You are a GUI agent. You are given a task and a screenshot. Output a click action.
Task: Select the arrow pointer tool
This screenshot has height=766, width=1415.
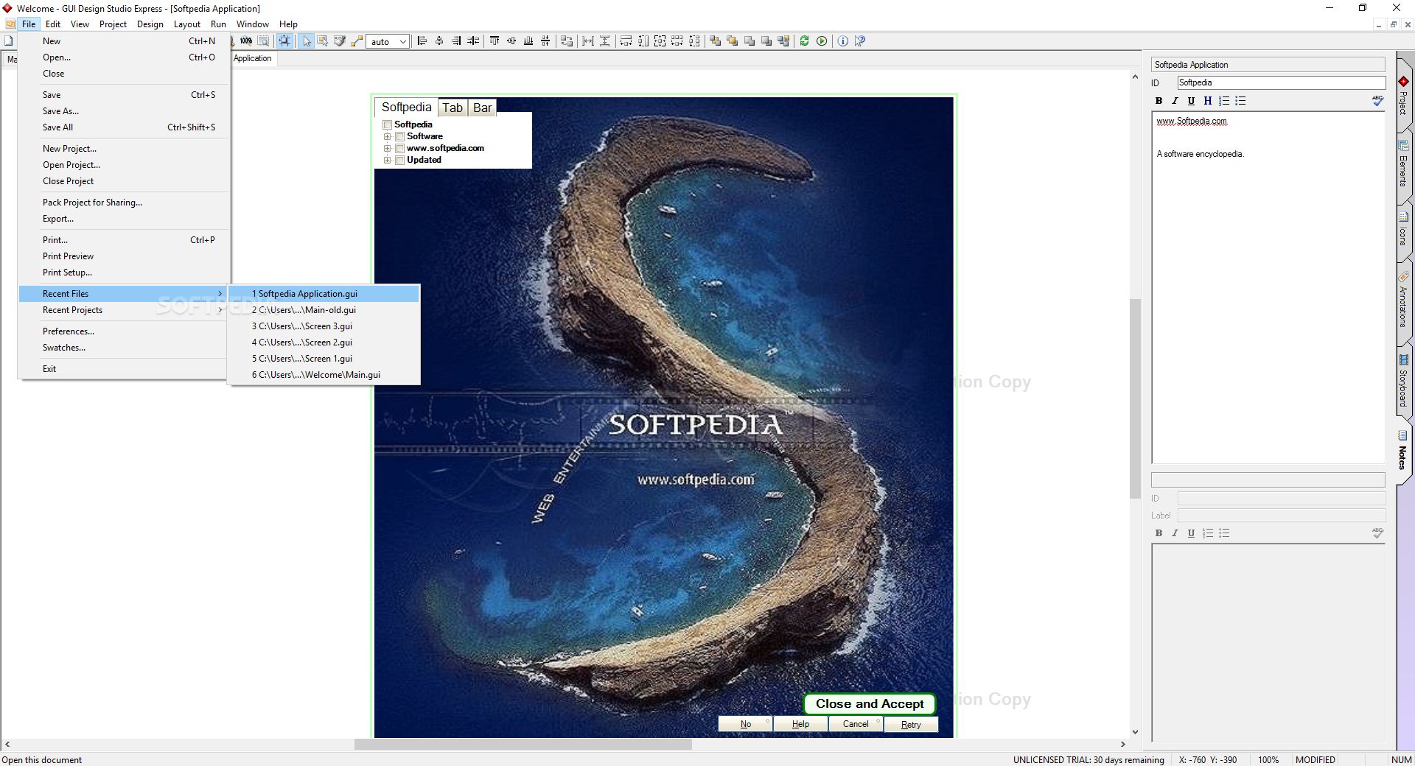tap(307, 41)
